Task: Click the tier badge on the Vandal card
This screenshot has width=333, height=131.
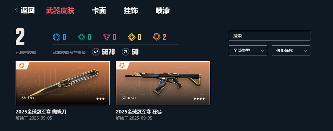Action: [x=122, y=66]
